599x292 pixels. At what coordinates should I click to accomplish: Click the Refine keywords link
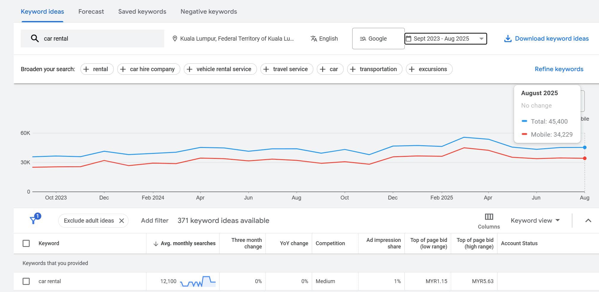pyautogui.click(x=559, y=69)
